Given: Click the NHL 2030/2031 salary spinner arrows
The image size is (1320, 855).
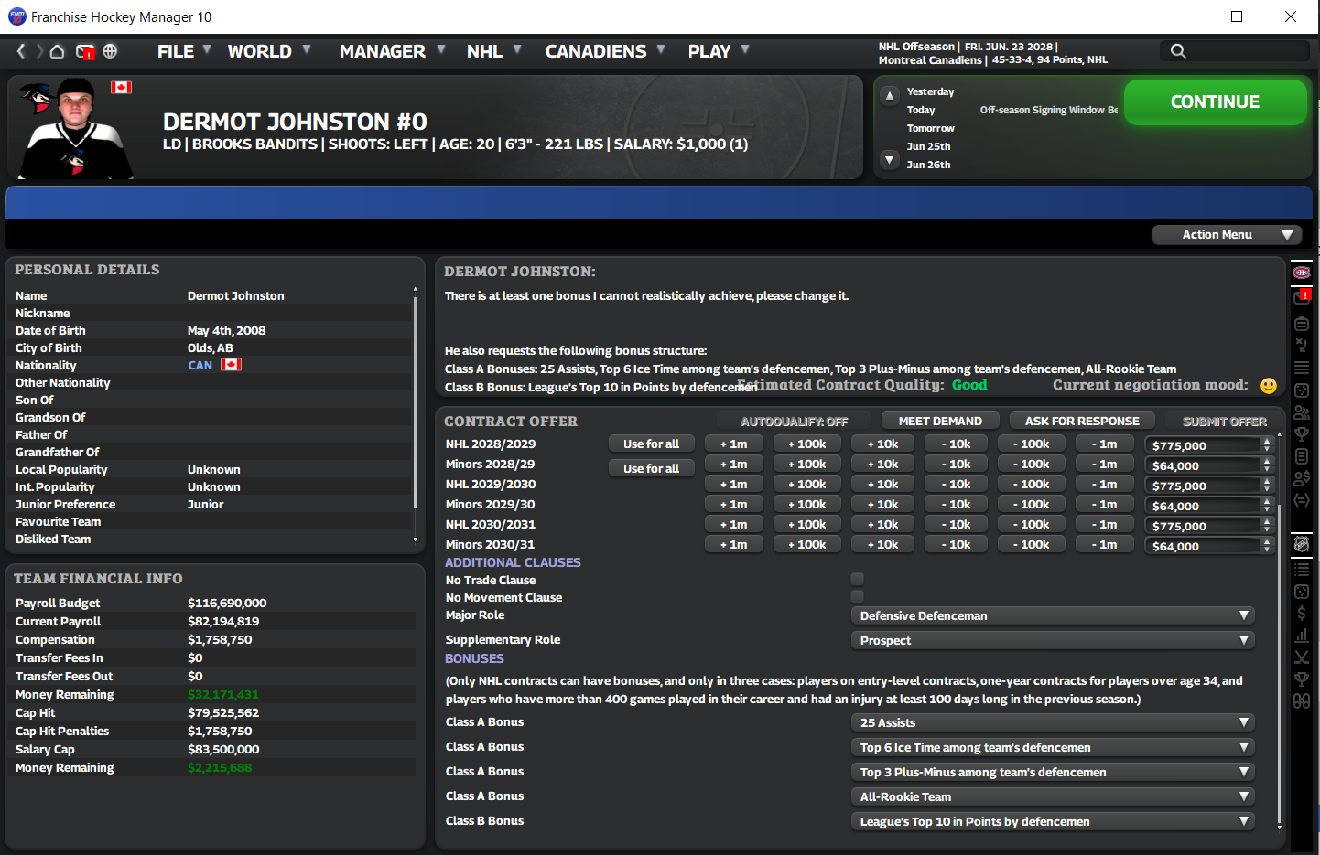Looking at the screenshot, I should tap(1267, 526).
